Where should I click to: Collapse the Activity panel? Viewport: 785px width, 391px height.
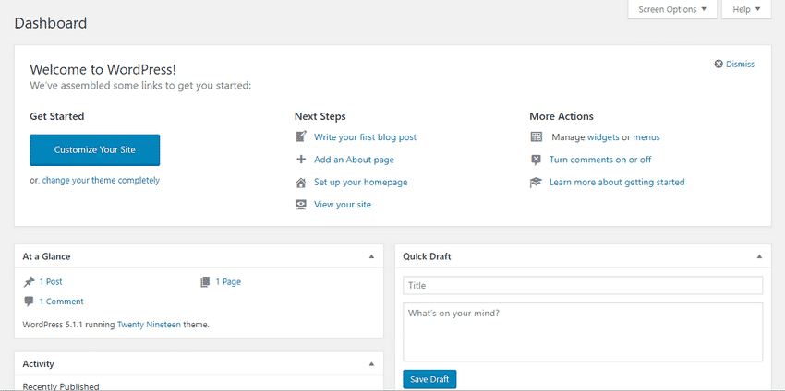click(x=371, y=364)
